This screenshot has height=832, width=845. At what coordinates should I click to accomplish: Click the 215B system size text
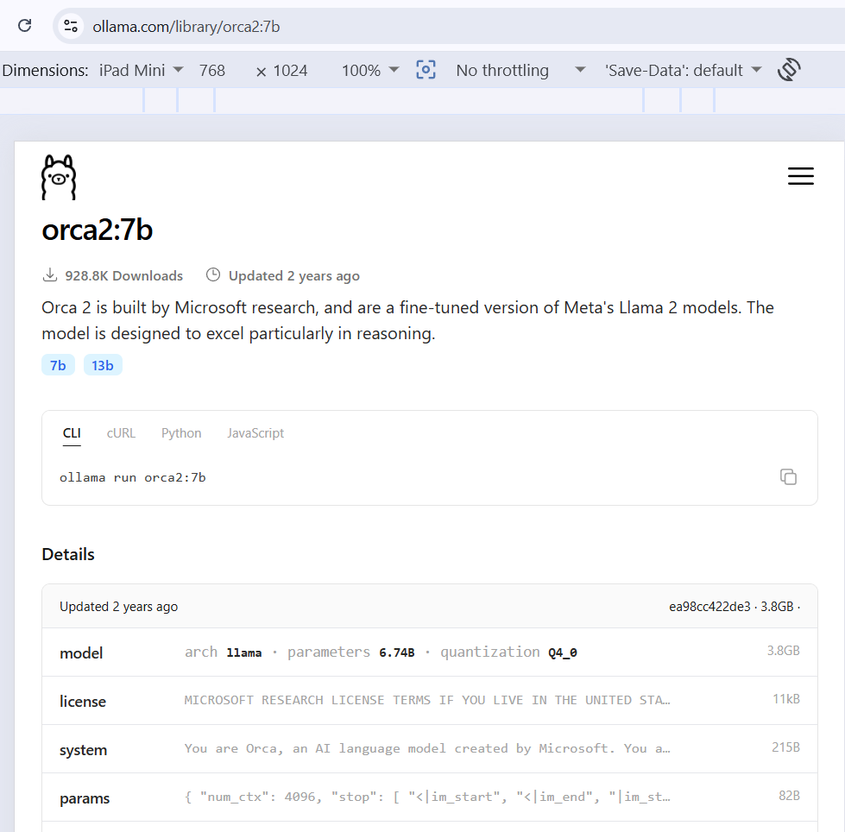785,747
